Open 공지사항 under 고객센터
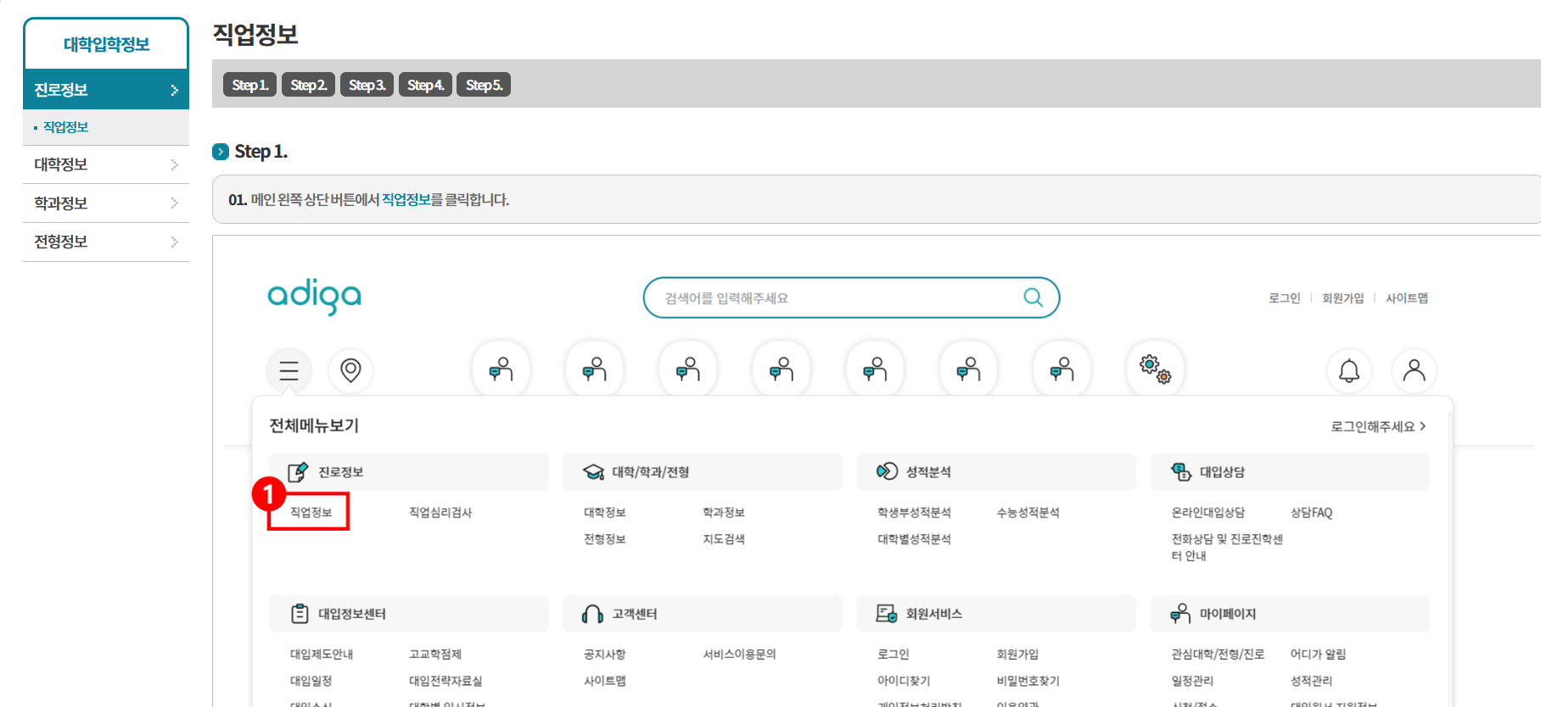Image resolution: width=1541 pixels, height=707 pixels. (604, 654)
